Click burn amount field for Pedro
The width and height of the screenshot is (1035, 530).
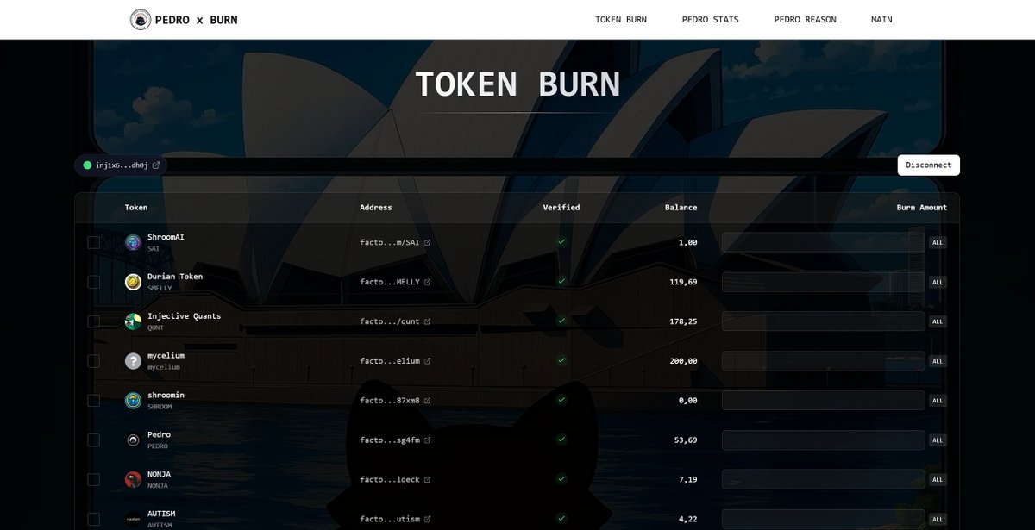(x=824, y=440)
